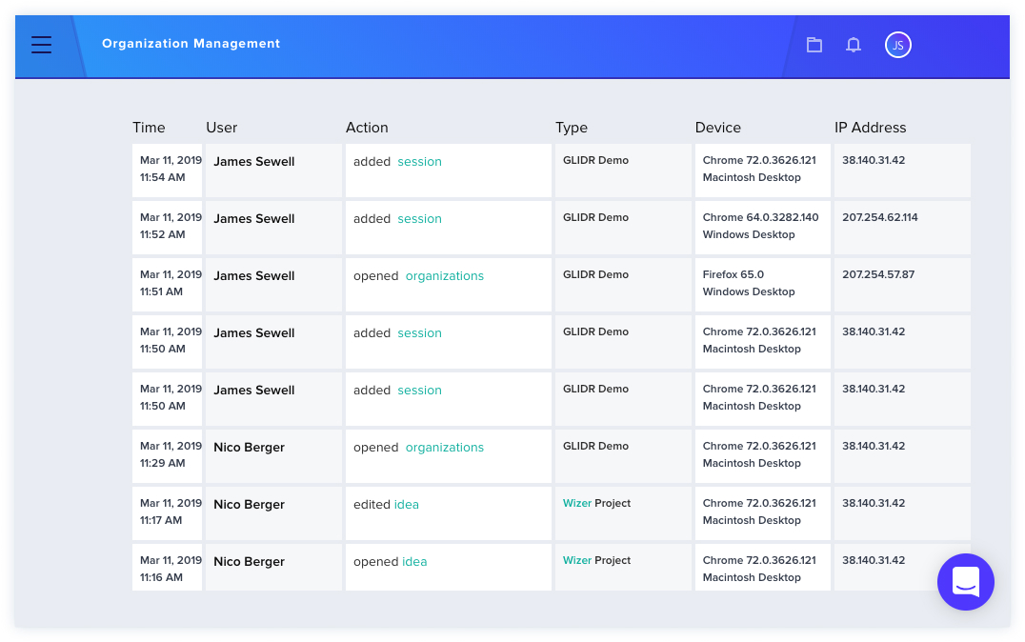1025x642 pixels.
Task: Select the Device column header
Action: (717, 128)
